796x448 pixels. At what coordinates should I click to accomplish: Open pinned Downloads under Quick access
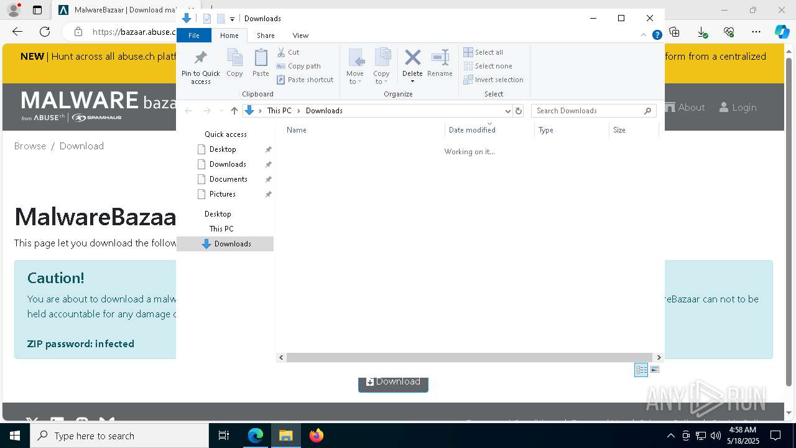point(228,164)
